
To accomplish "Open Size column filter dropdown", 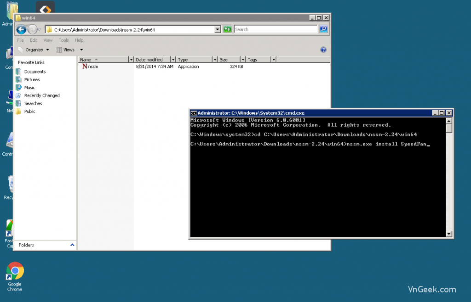I will coord(243,60).
